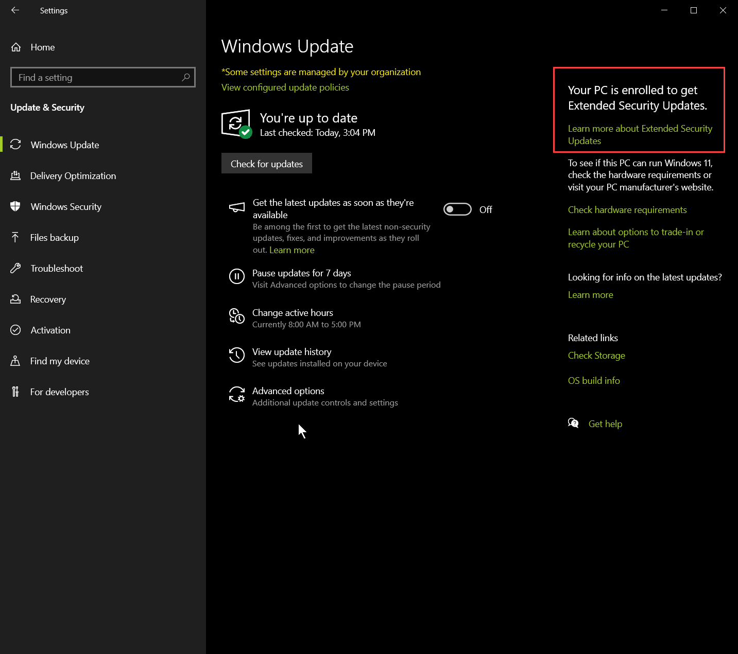Image resolution: width=738 pixels, height=654 pixels.
Task: Click Learn more about Extended Security Updates
Action: (x=640, y=134)
